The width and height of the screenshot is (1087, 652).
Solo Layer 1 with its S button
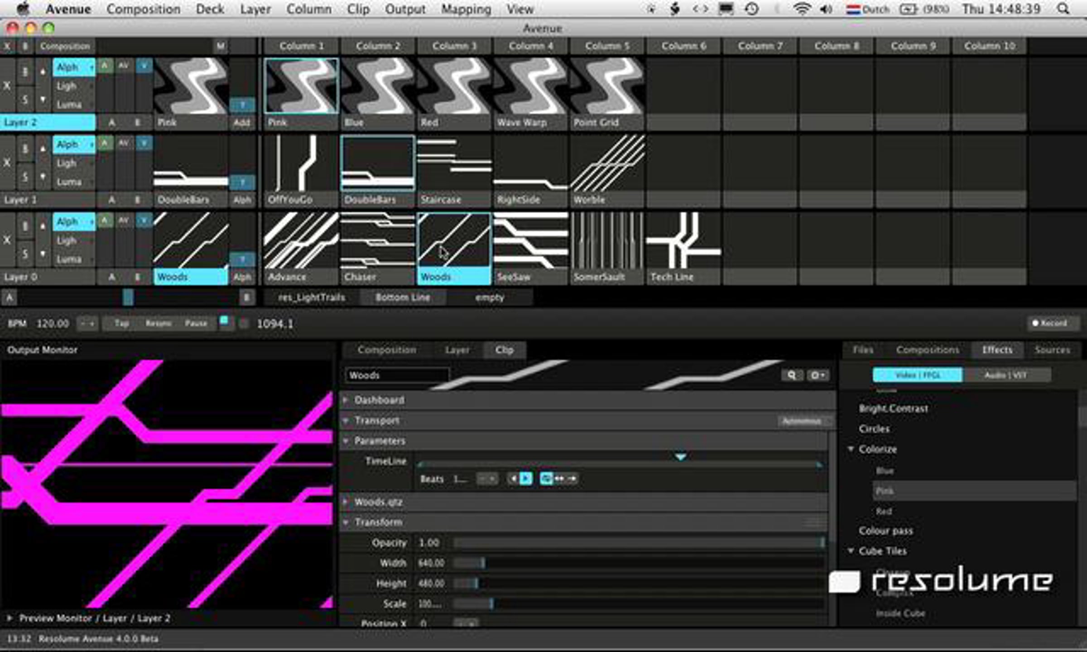[x=25, y=177]
